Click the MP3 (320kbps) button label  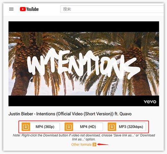click(131, 127)
